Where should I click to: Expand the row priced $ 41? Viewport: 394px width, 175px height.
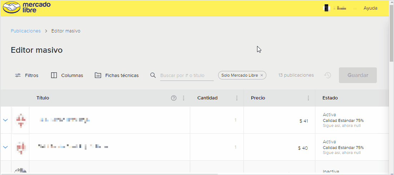click(x=5, y=120)
